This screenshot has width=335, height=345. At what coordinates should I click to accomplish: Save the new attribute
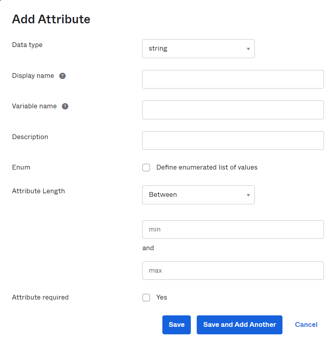click(x=177, y=325)
